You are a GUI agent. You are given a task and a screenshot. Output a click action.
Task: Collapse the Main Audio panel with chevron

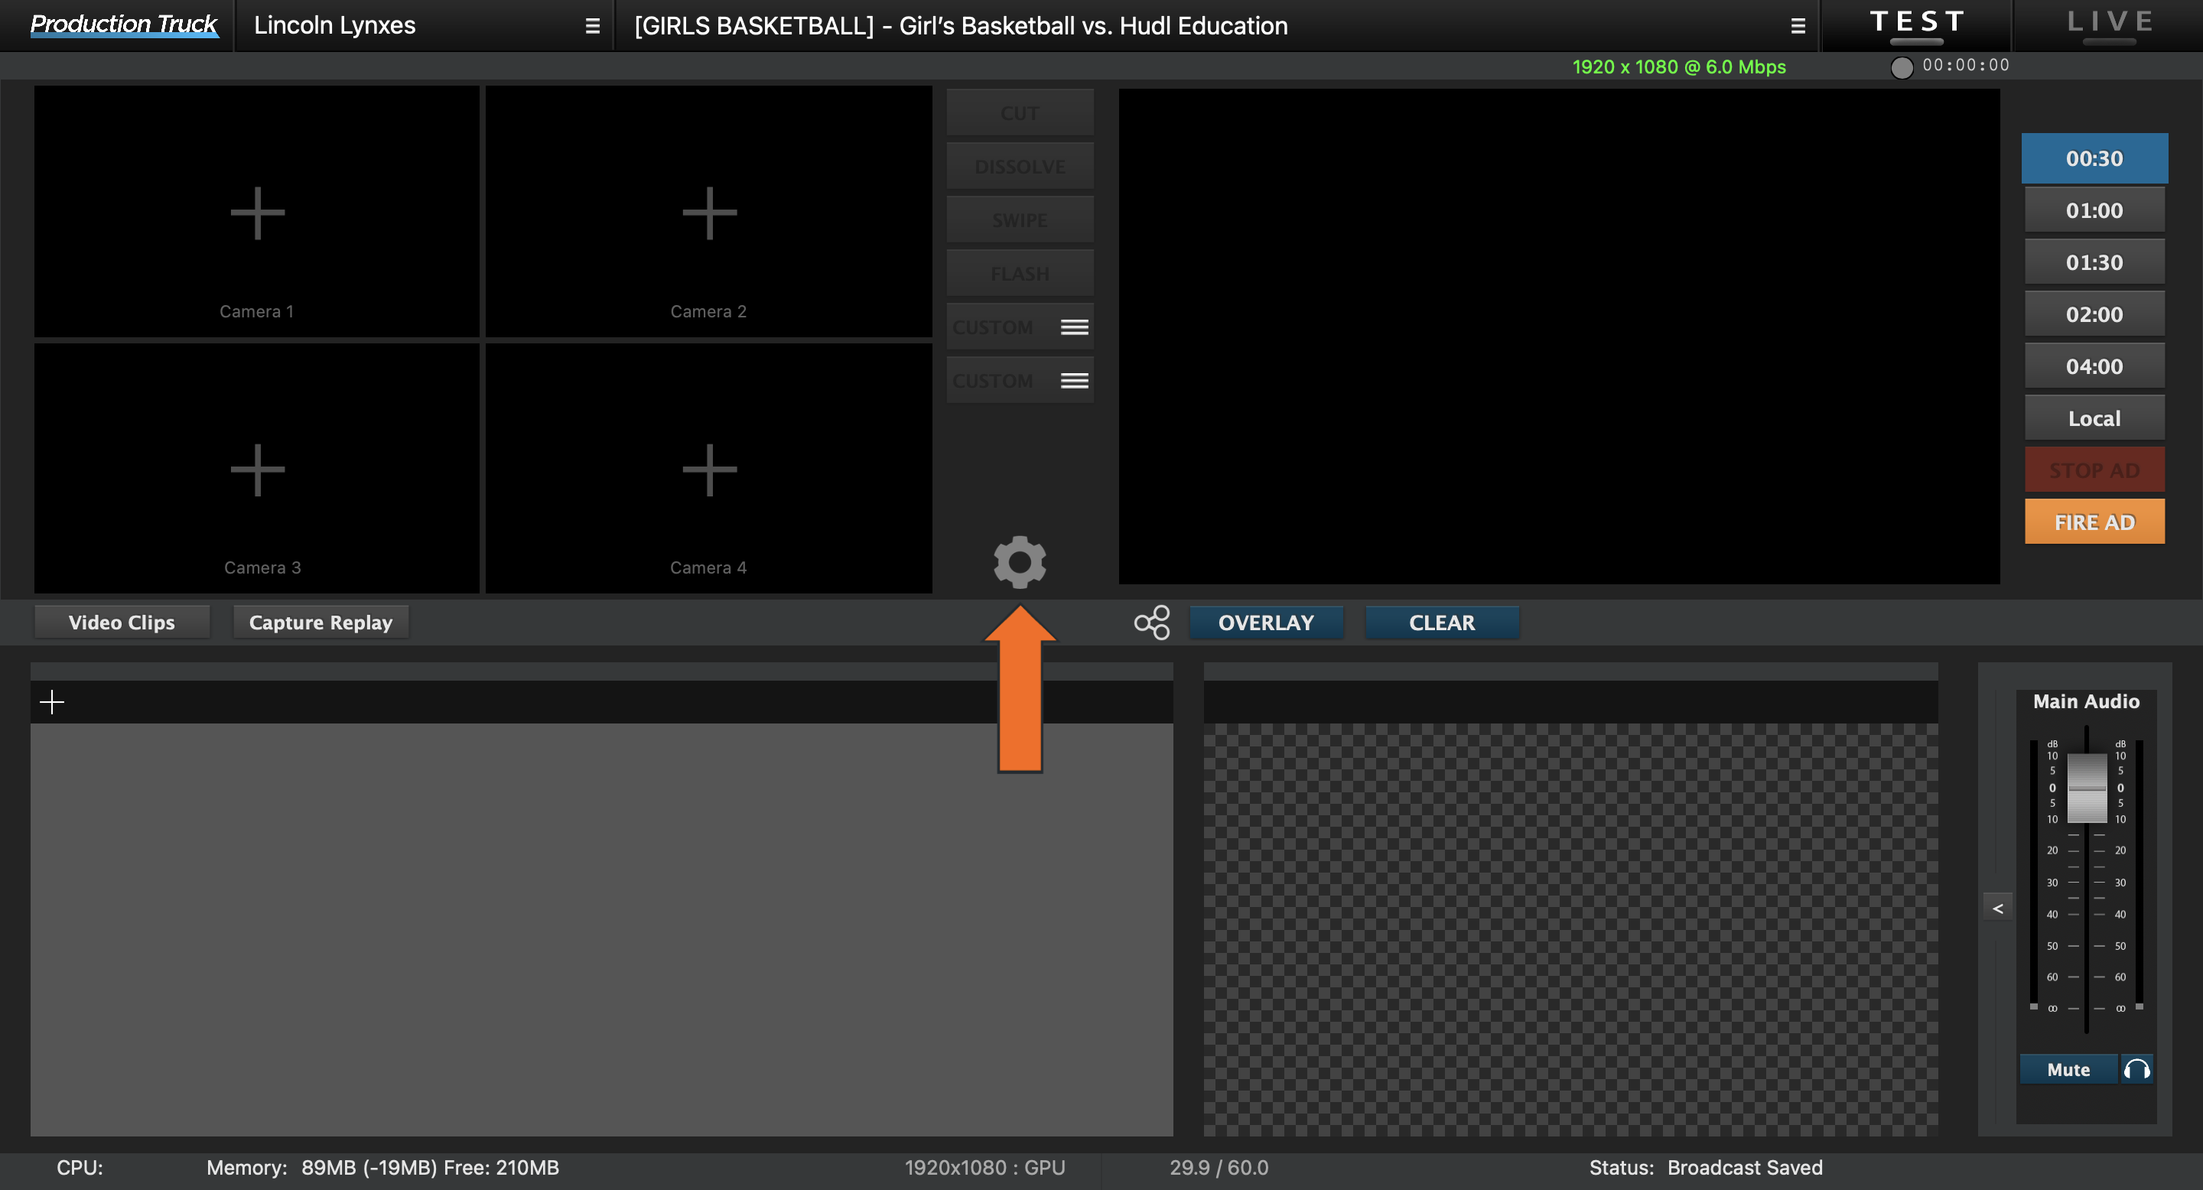[1998, 906]
